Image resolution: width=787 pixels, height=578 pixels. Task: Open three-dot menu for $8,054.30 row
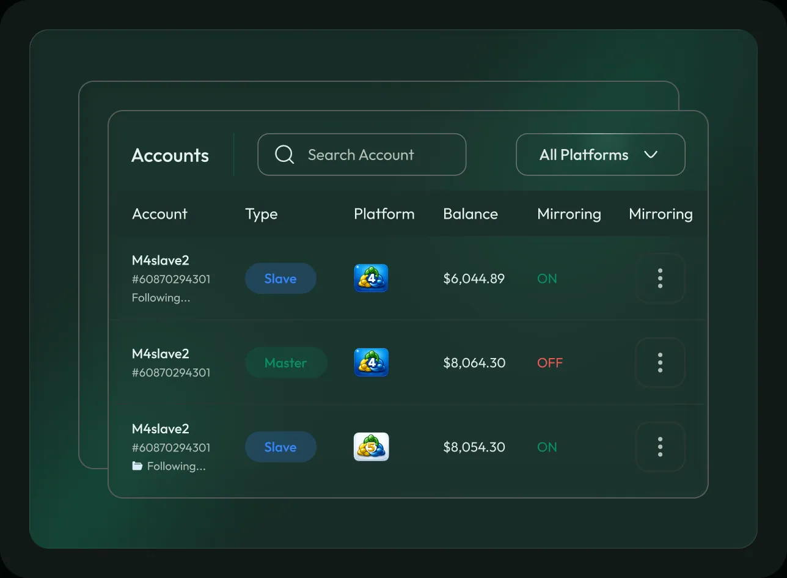(660, 447)
